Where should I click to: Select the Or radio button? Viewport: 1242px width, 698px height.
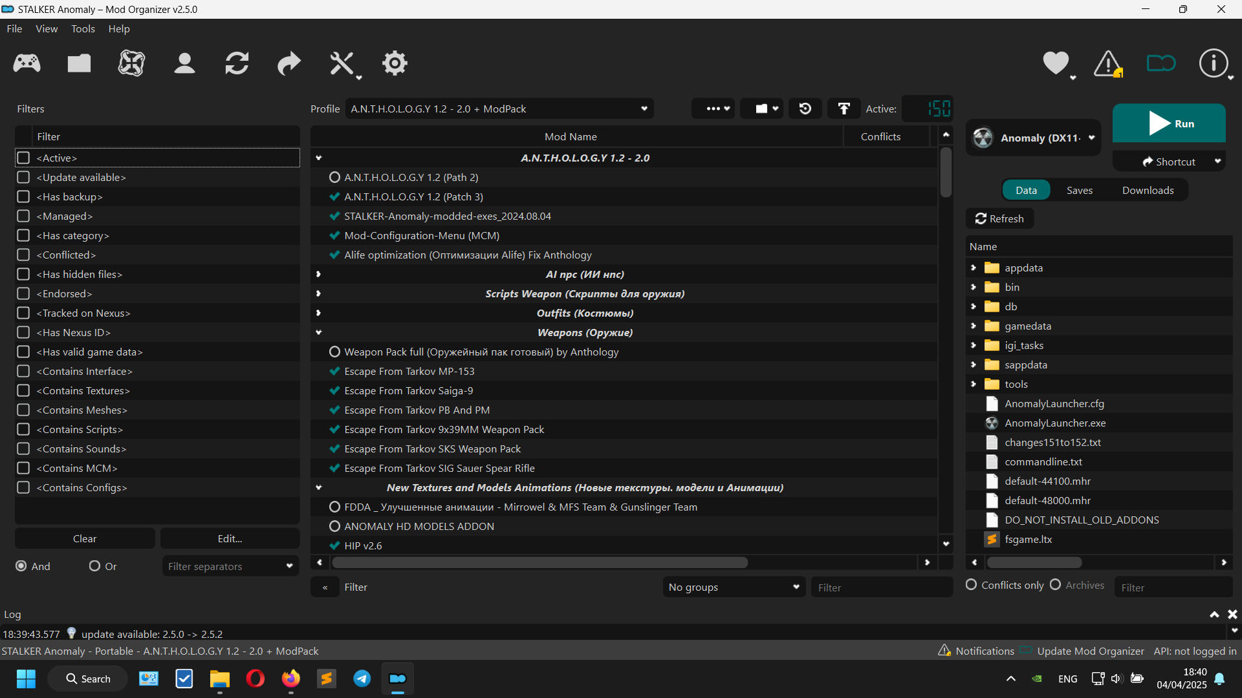[x=94, y=566]
